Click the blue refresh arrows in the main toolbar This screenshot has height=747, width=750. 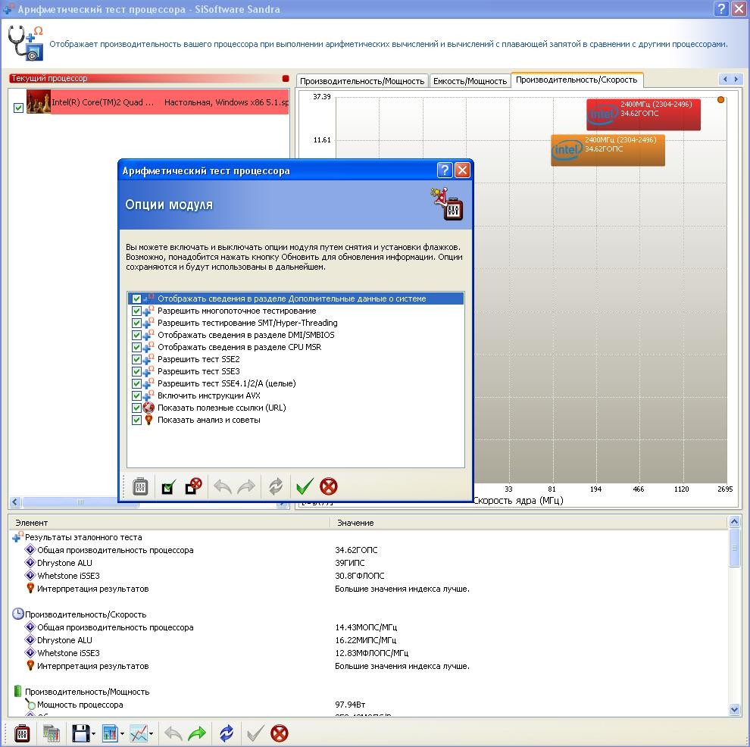point(227,733)
